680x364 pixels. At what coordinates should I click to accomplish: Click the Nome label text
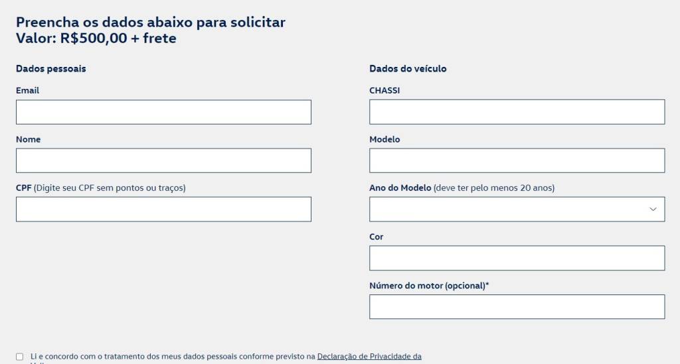click(28, 139)
